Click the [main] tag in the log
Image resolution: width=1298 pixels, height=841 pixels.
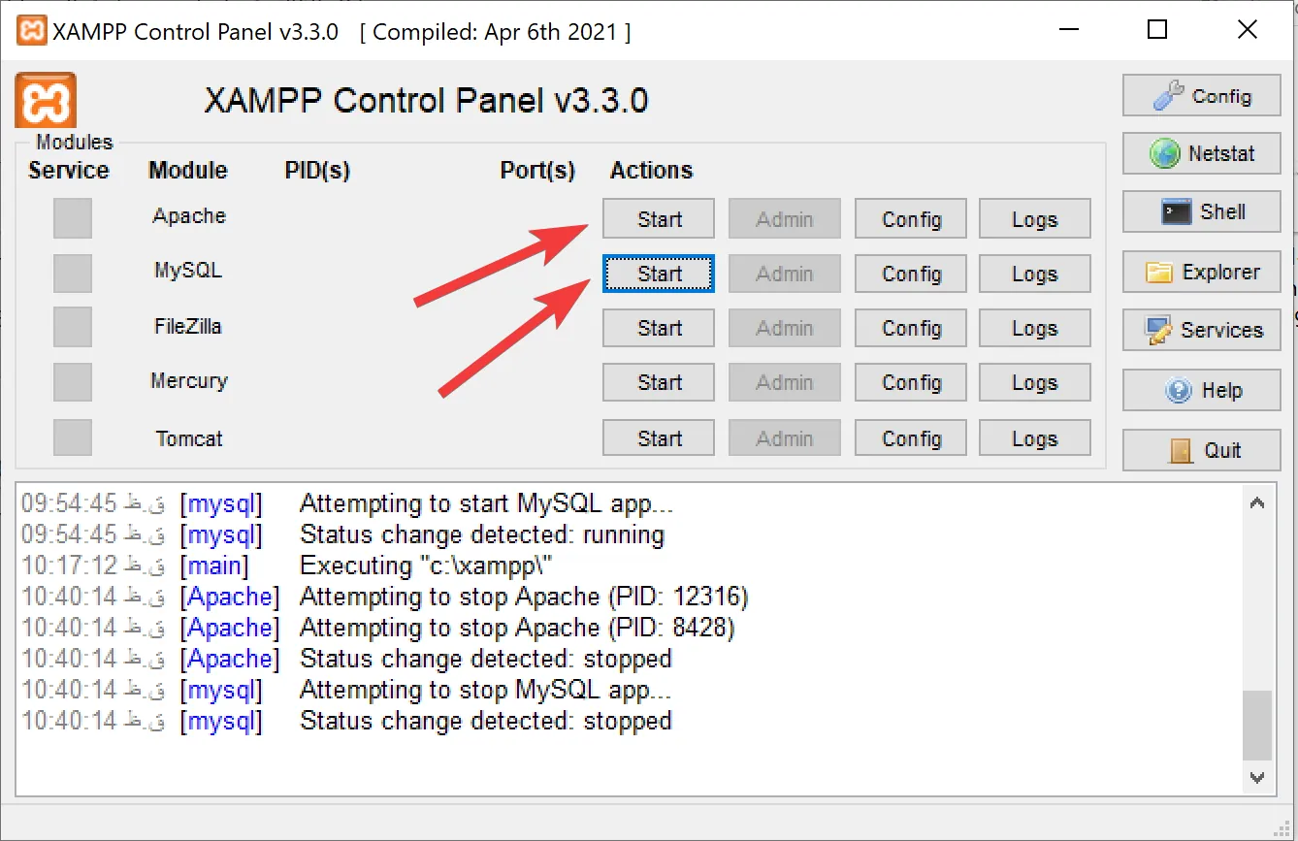coord(214,566)
